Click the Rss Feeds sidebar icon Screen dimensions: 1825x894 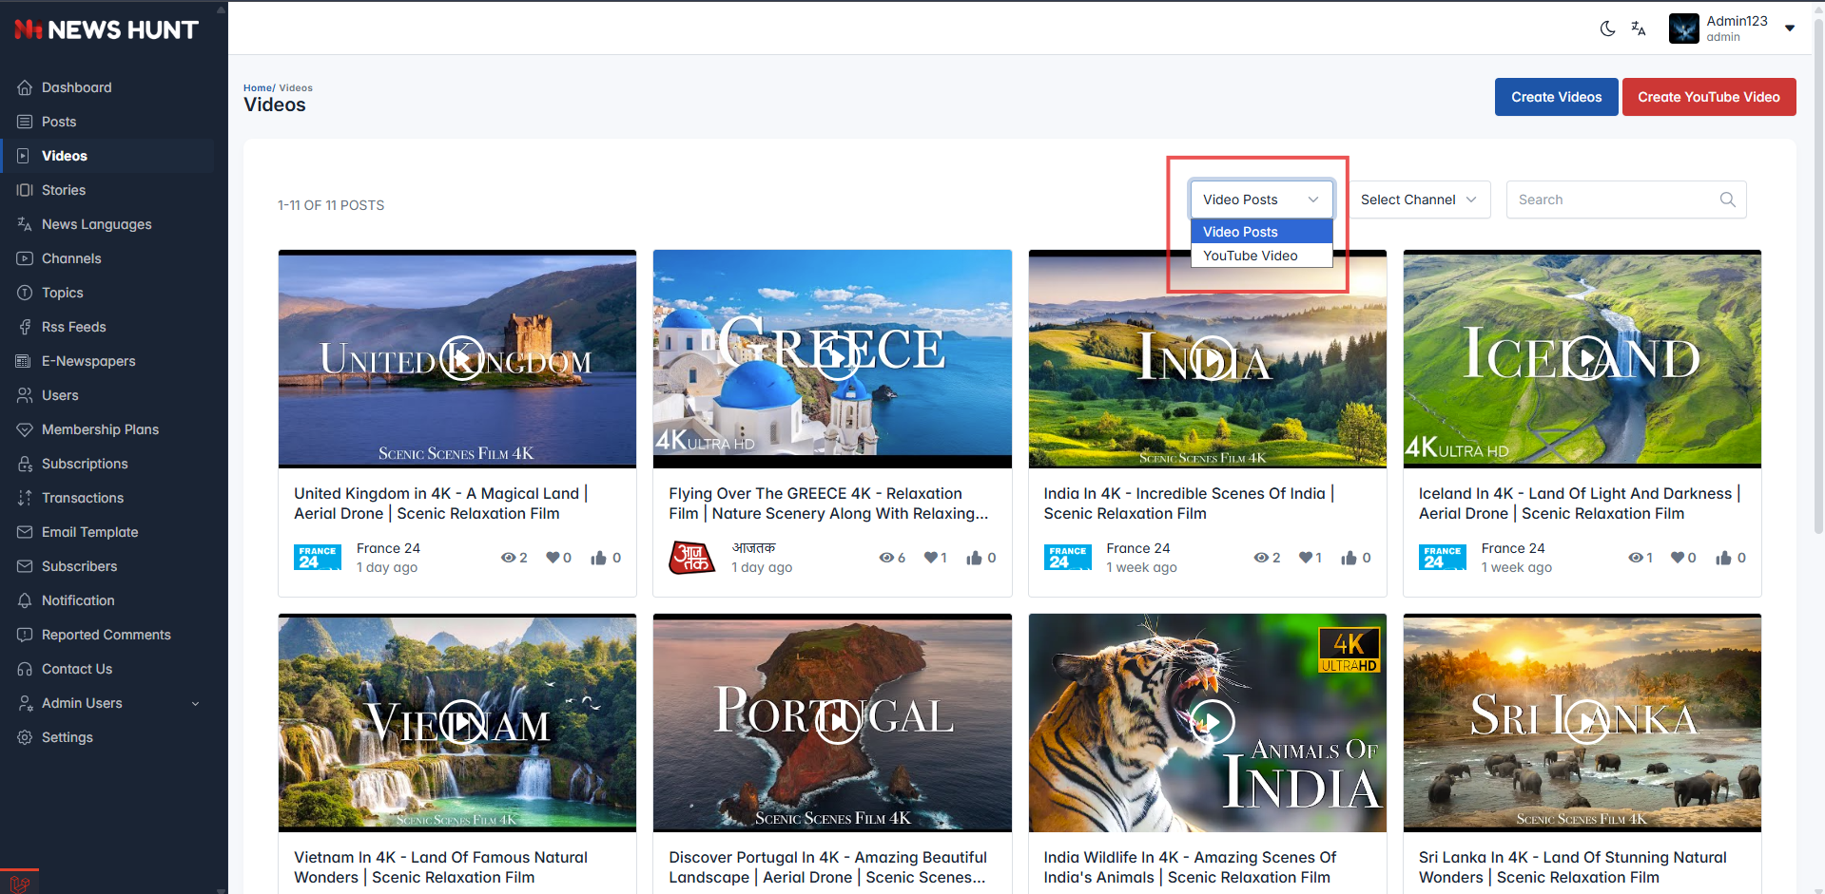(x=25, y=327)
